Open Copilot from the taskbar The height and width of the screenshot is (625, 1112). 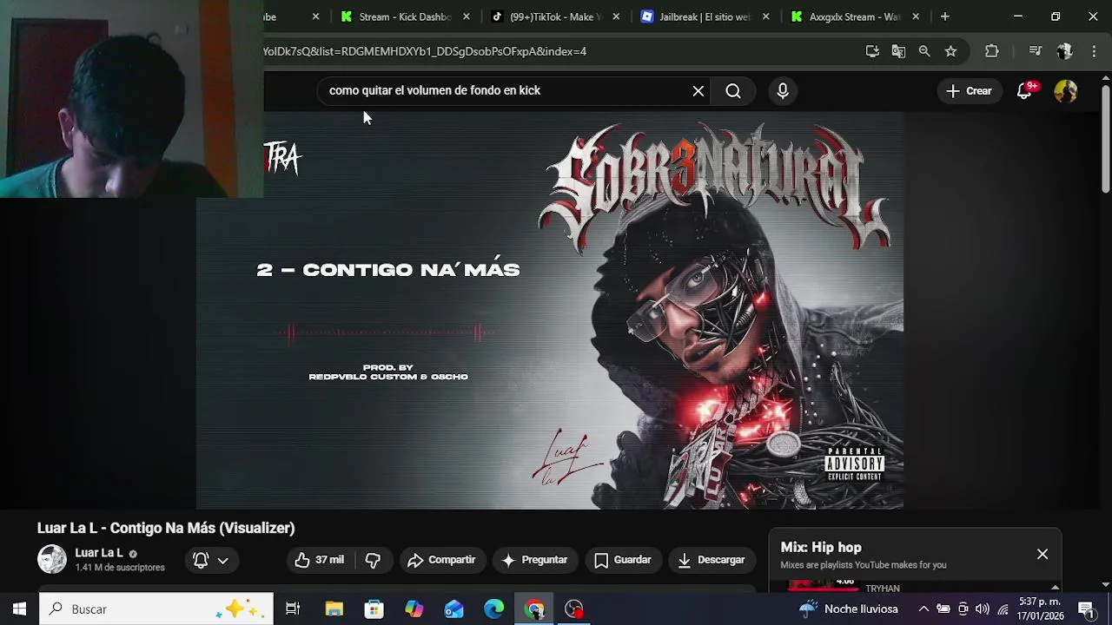click(x=414, y=609)
